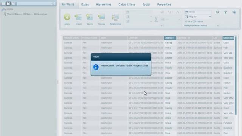The image size is (242, 136).
Task: Click the third icon left of the search box
Action: (13, 3)
